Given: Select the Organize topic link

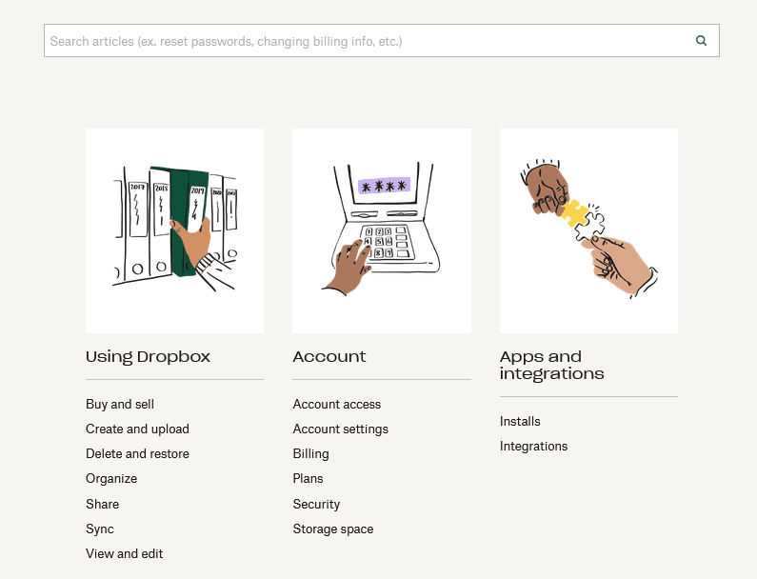Looking at the screenshot, I should coord(111,478).
